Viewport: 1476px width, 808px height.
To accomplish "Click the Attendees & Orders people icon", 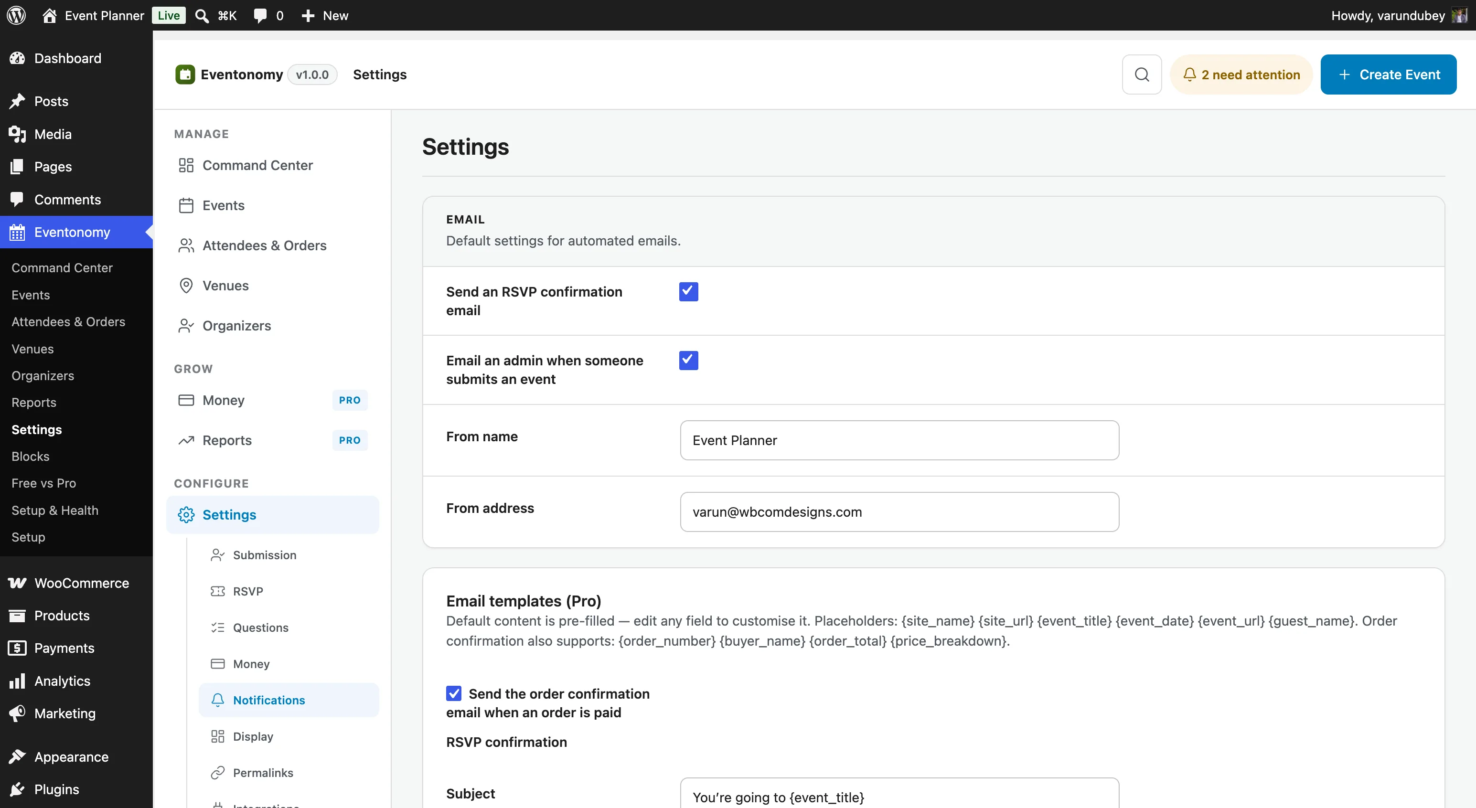I will pos(186,245).
